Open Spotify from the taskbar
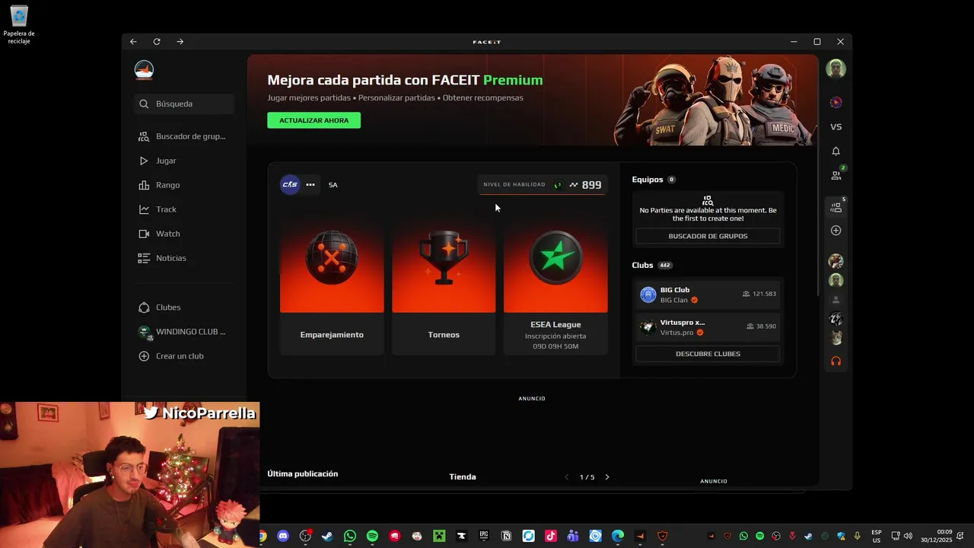This screenshot has width=974, height=548. [372, 536]
